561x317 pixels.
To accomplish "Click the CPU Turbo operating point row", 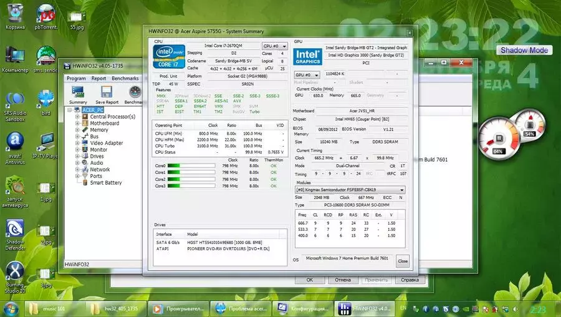I will [219, 146].
